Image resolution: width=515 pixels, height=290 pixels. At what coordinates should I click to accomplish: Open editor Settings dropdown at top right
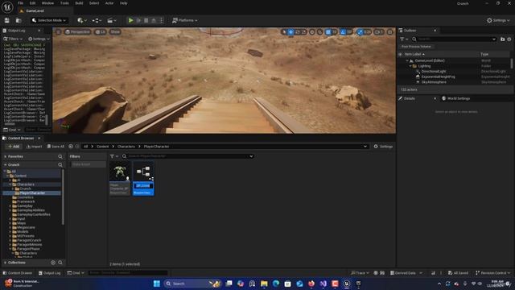tap(498, 20)
